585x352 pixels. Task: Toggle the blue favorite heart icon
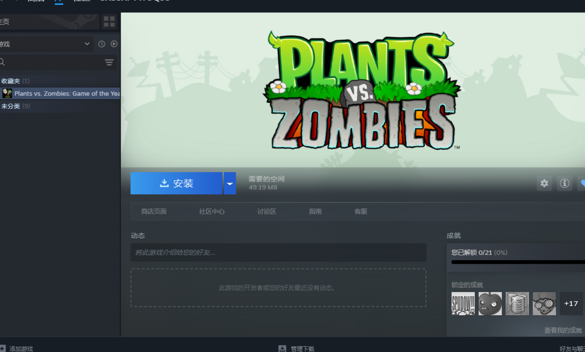pos(582,184)
